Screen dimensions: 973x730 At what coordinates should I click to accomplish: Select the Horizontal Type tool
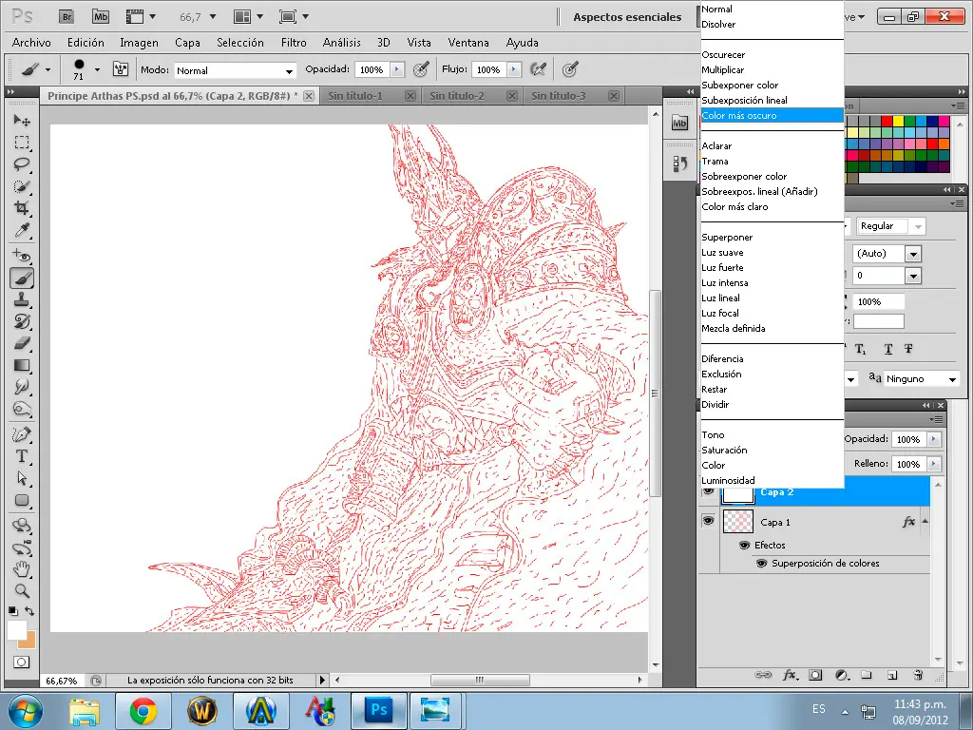click(x=22, y=456)
